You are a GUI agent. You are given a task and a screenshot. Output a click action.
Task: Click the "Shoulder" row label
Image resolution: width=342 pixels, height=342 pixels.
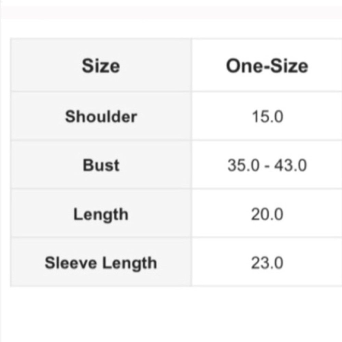101,117
